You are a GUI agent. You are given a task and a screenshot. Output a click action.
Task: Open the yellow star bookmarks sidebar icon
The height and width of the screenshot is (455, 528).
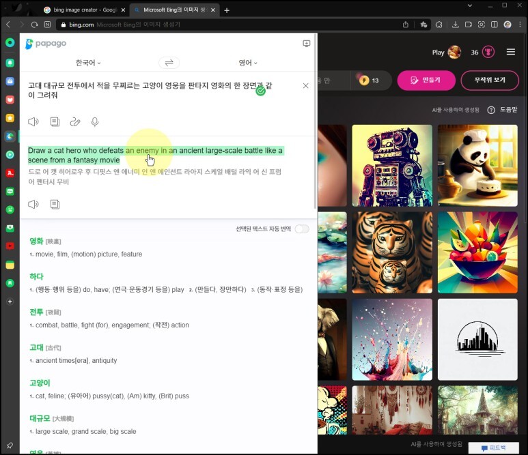10,118
